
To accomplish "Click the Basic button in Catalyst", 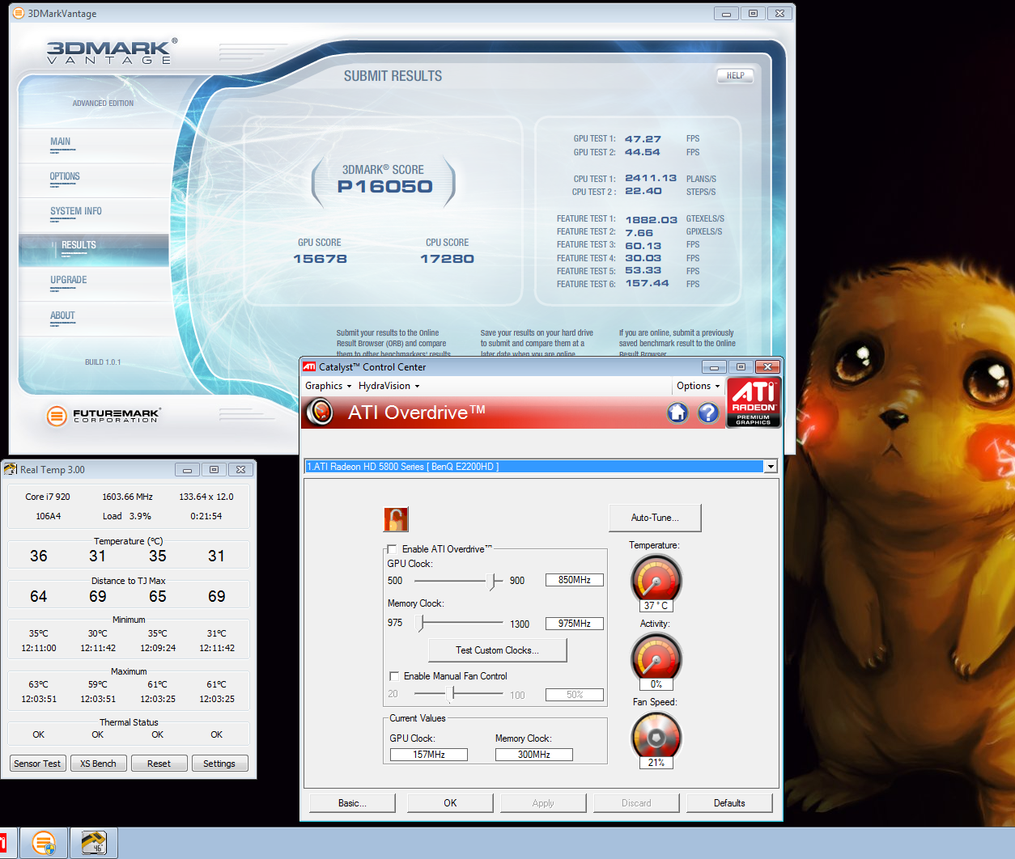I will 352,803.
